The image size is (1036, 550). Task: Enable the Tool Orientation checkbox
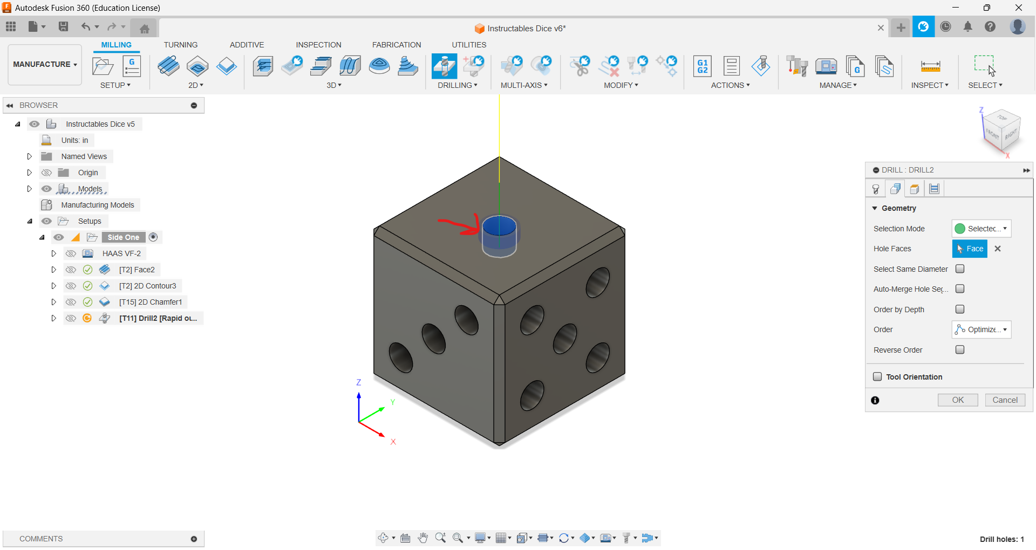[x=877, y=376]
